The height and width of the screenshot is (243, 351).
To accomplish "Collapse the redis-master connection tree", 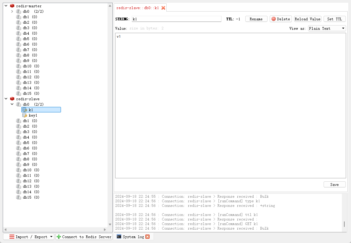I will [x=6, y=6].
